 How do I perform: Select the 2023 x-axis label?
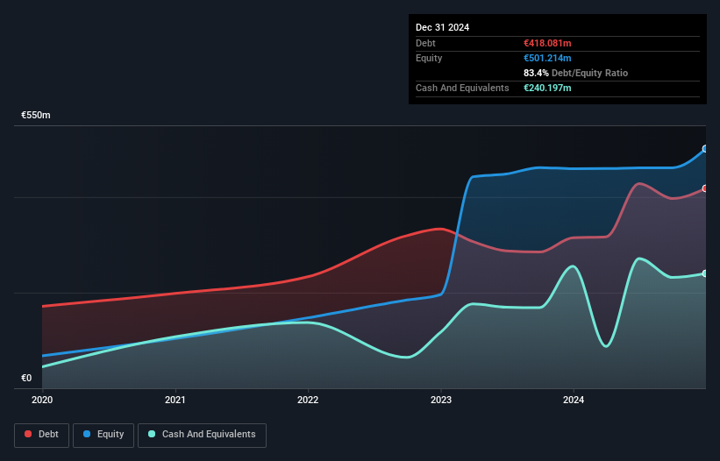click(441, 400)
